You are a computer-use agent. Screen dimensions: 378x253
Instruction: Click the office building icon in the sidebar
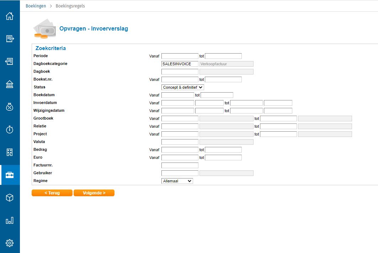(10, 152)
